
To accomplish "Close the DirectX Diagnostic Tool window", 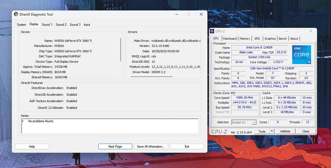I will (x=201, y=14).
